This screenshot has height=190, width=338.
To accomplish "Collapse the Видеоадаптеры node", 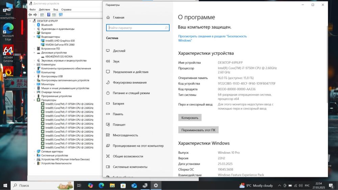I will pos(34,37).
